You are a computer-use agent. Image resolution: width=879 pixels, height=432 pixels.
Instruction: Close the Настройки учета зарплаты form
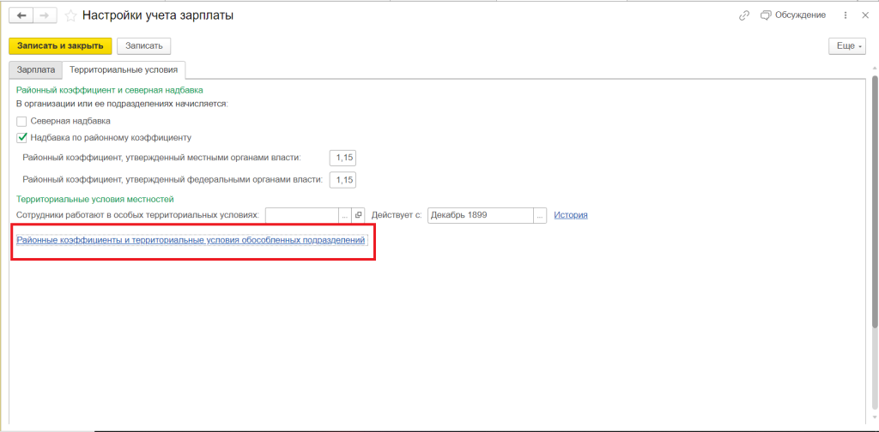(864, 15)
